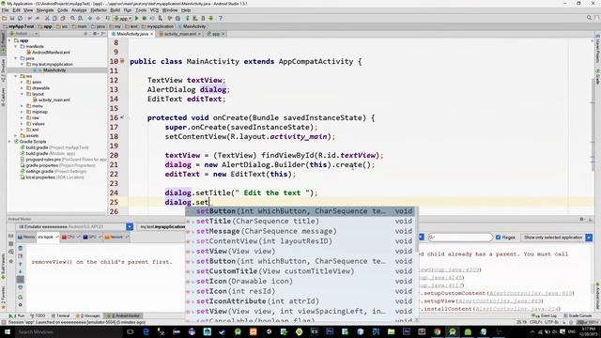This screenshot has height=338, width=601.
Task: Open the Gradle Console button
Action: pos(578,315)
